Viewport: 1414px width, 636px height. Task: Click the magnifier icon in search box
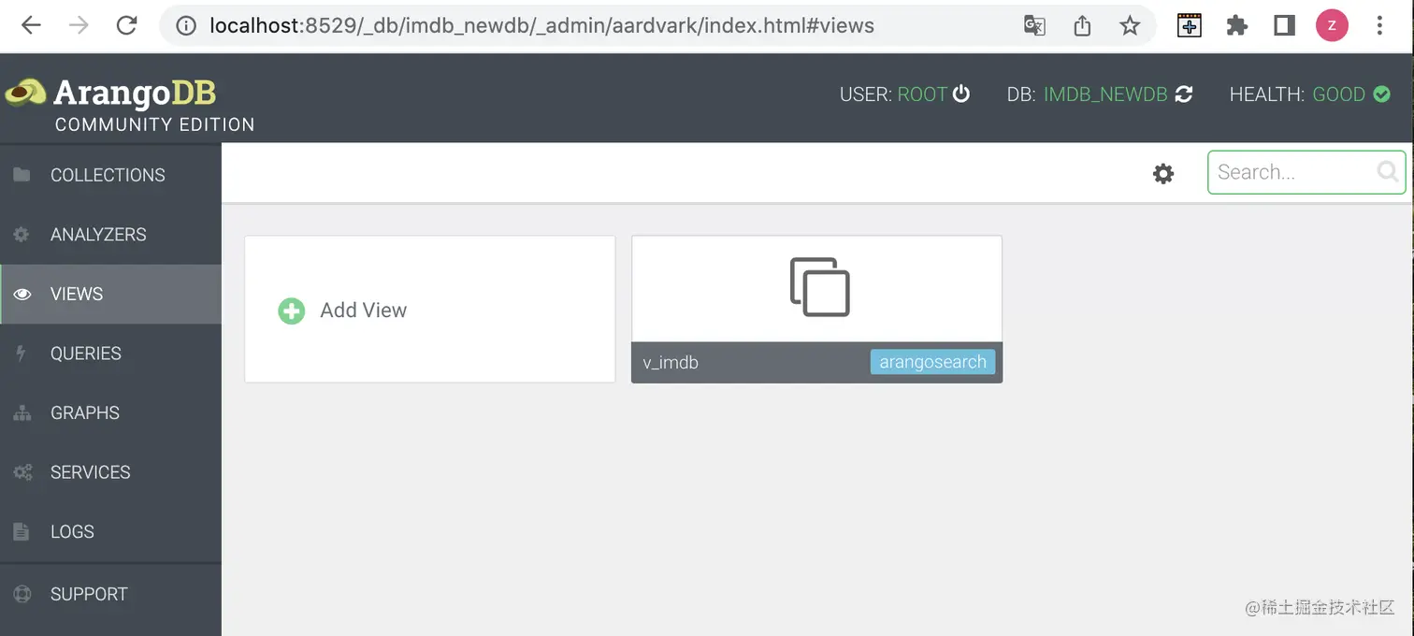[1388, 171]
